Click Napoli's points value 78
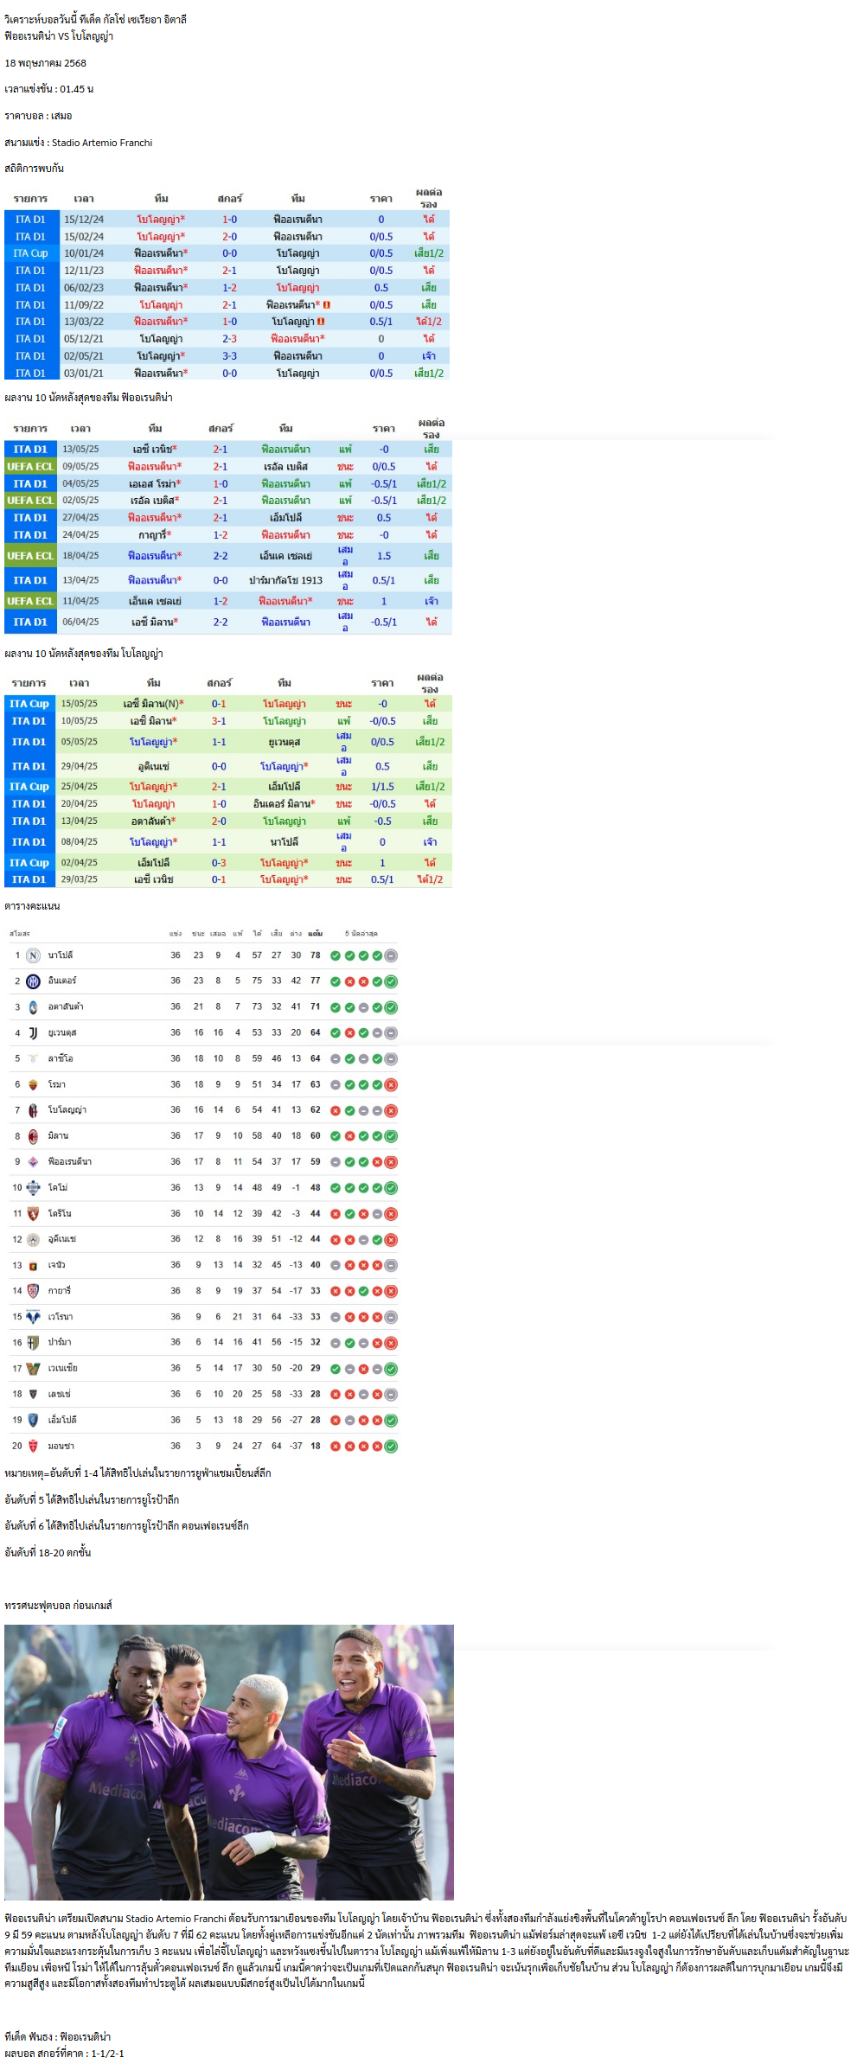Image resolution: width=857 pixels, height=2070 pixels. (x=316, y=955)
